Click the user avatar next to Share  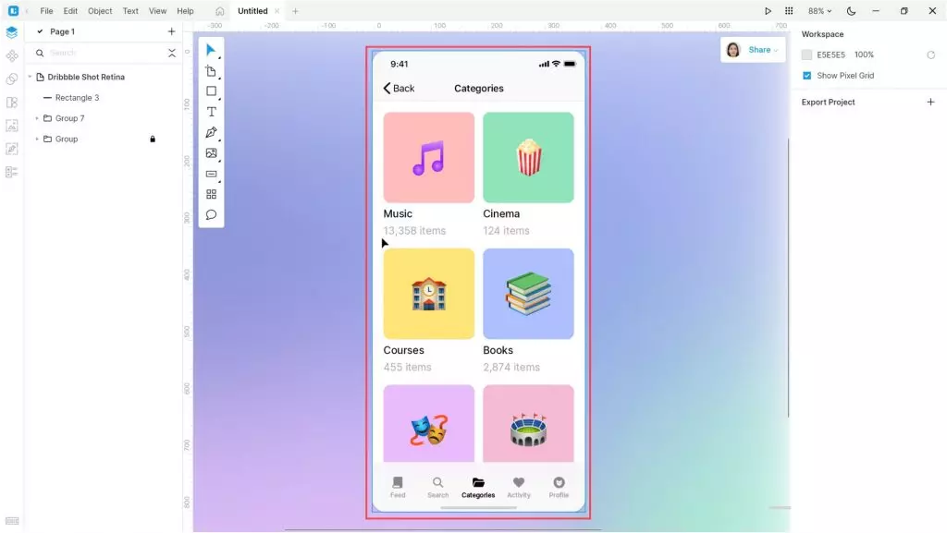[733, 50]
